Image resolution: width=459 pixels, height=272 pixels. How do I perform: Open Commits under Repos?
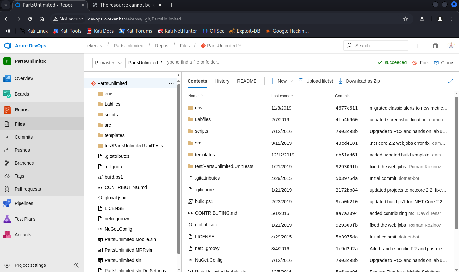coord(42,137)
